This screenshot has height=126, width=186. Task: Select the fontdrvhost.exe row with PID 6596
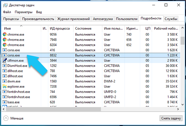tap(91, 97)
